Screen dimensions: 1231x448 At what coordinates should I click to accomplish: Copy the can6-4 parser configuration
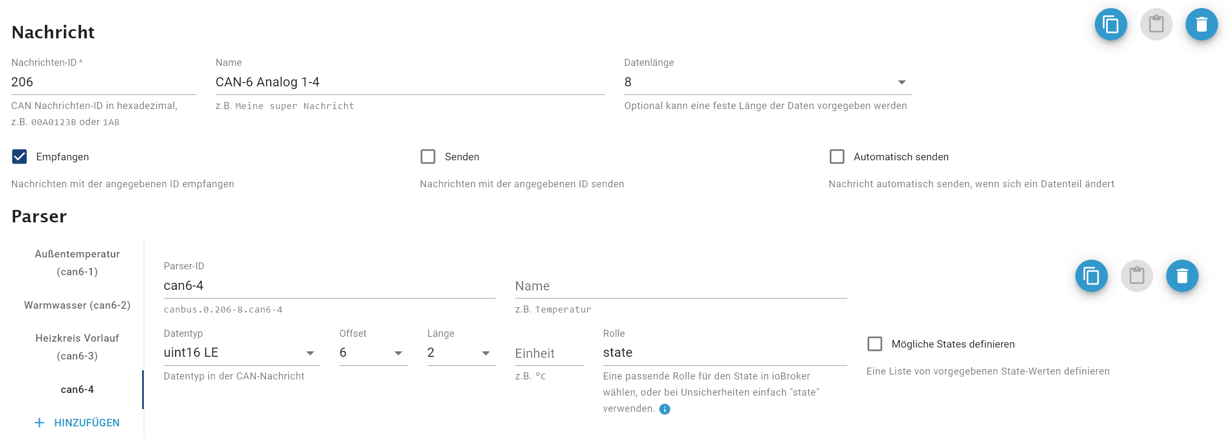pyautogui.click(x=1091, y=276)
